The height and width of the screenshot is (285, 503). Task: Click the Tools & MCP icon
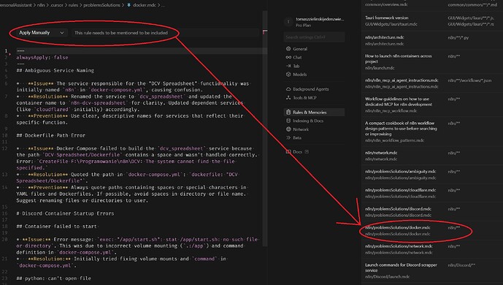pos(288,98)
